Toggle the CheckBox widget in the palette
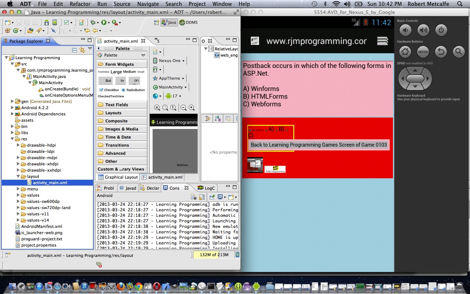This screenshot has width=470, height=294. 109,90
